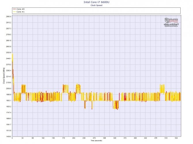Image resolution: width=193 pixels, height=144 pixels.
Task: Click the 34 x-axis tick label
Action: [x=22, y=138]
